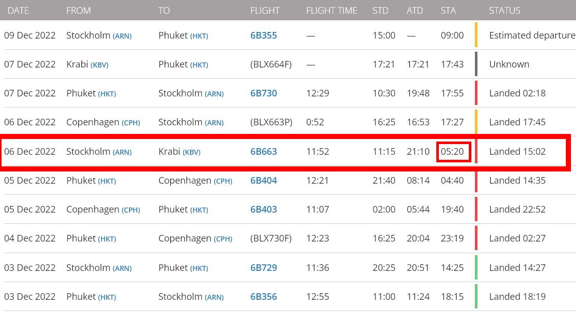The image size is (576, 312).
Task: Click CPH airport code in BLX663P row
Action: [x=131, y=123]
